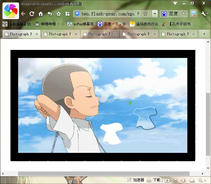
Task: Click the vertical scrollbar thumb
Action: pyautogui.click(x=208, y=124)
